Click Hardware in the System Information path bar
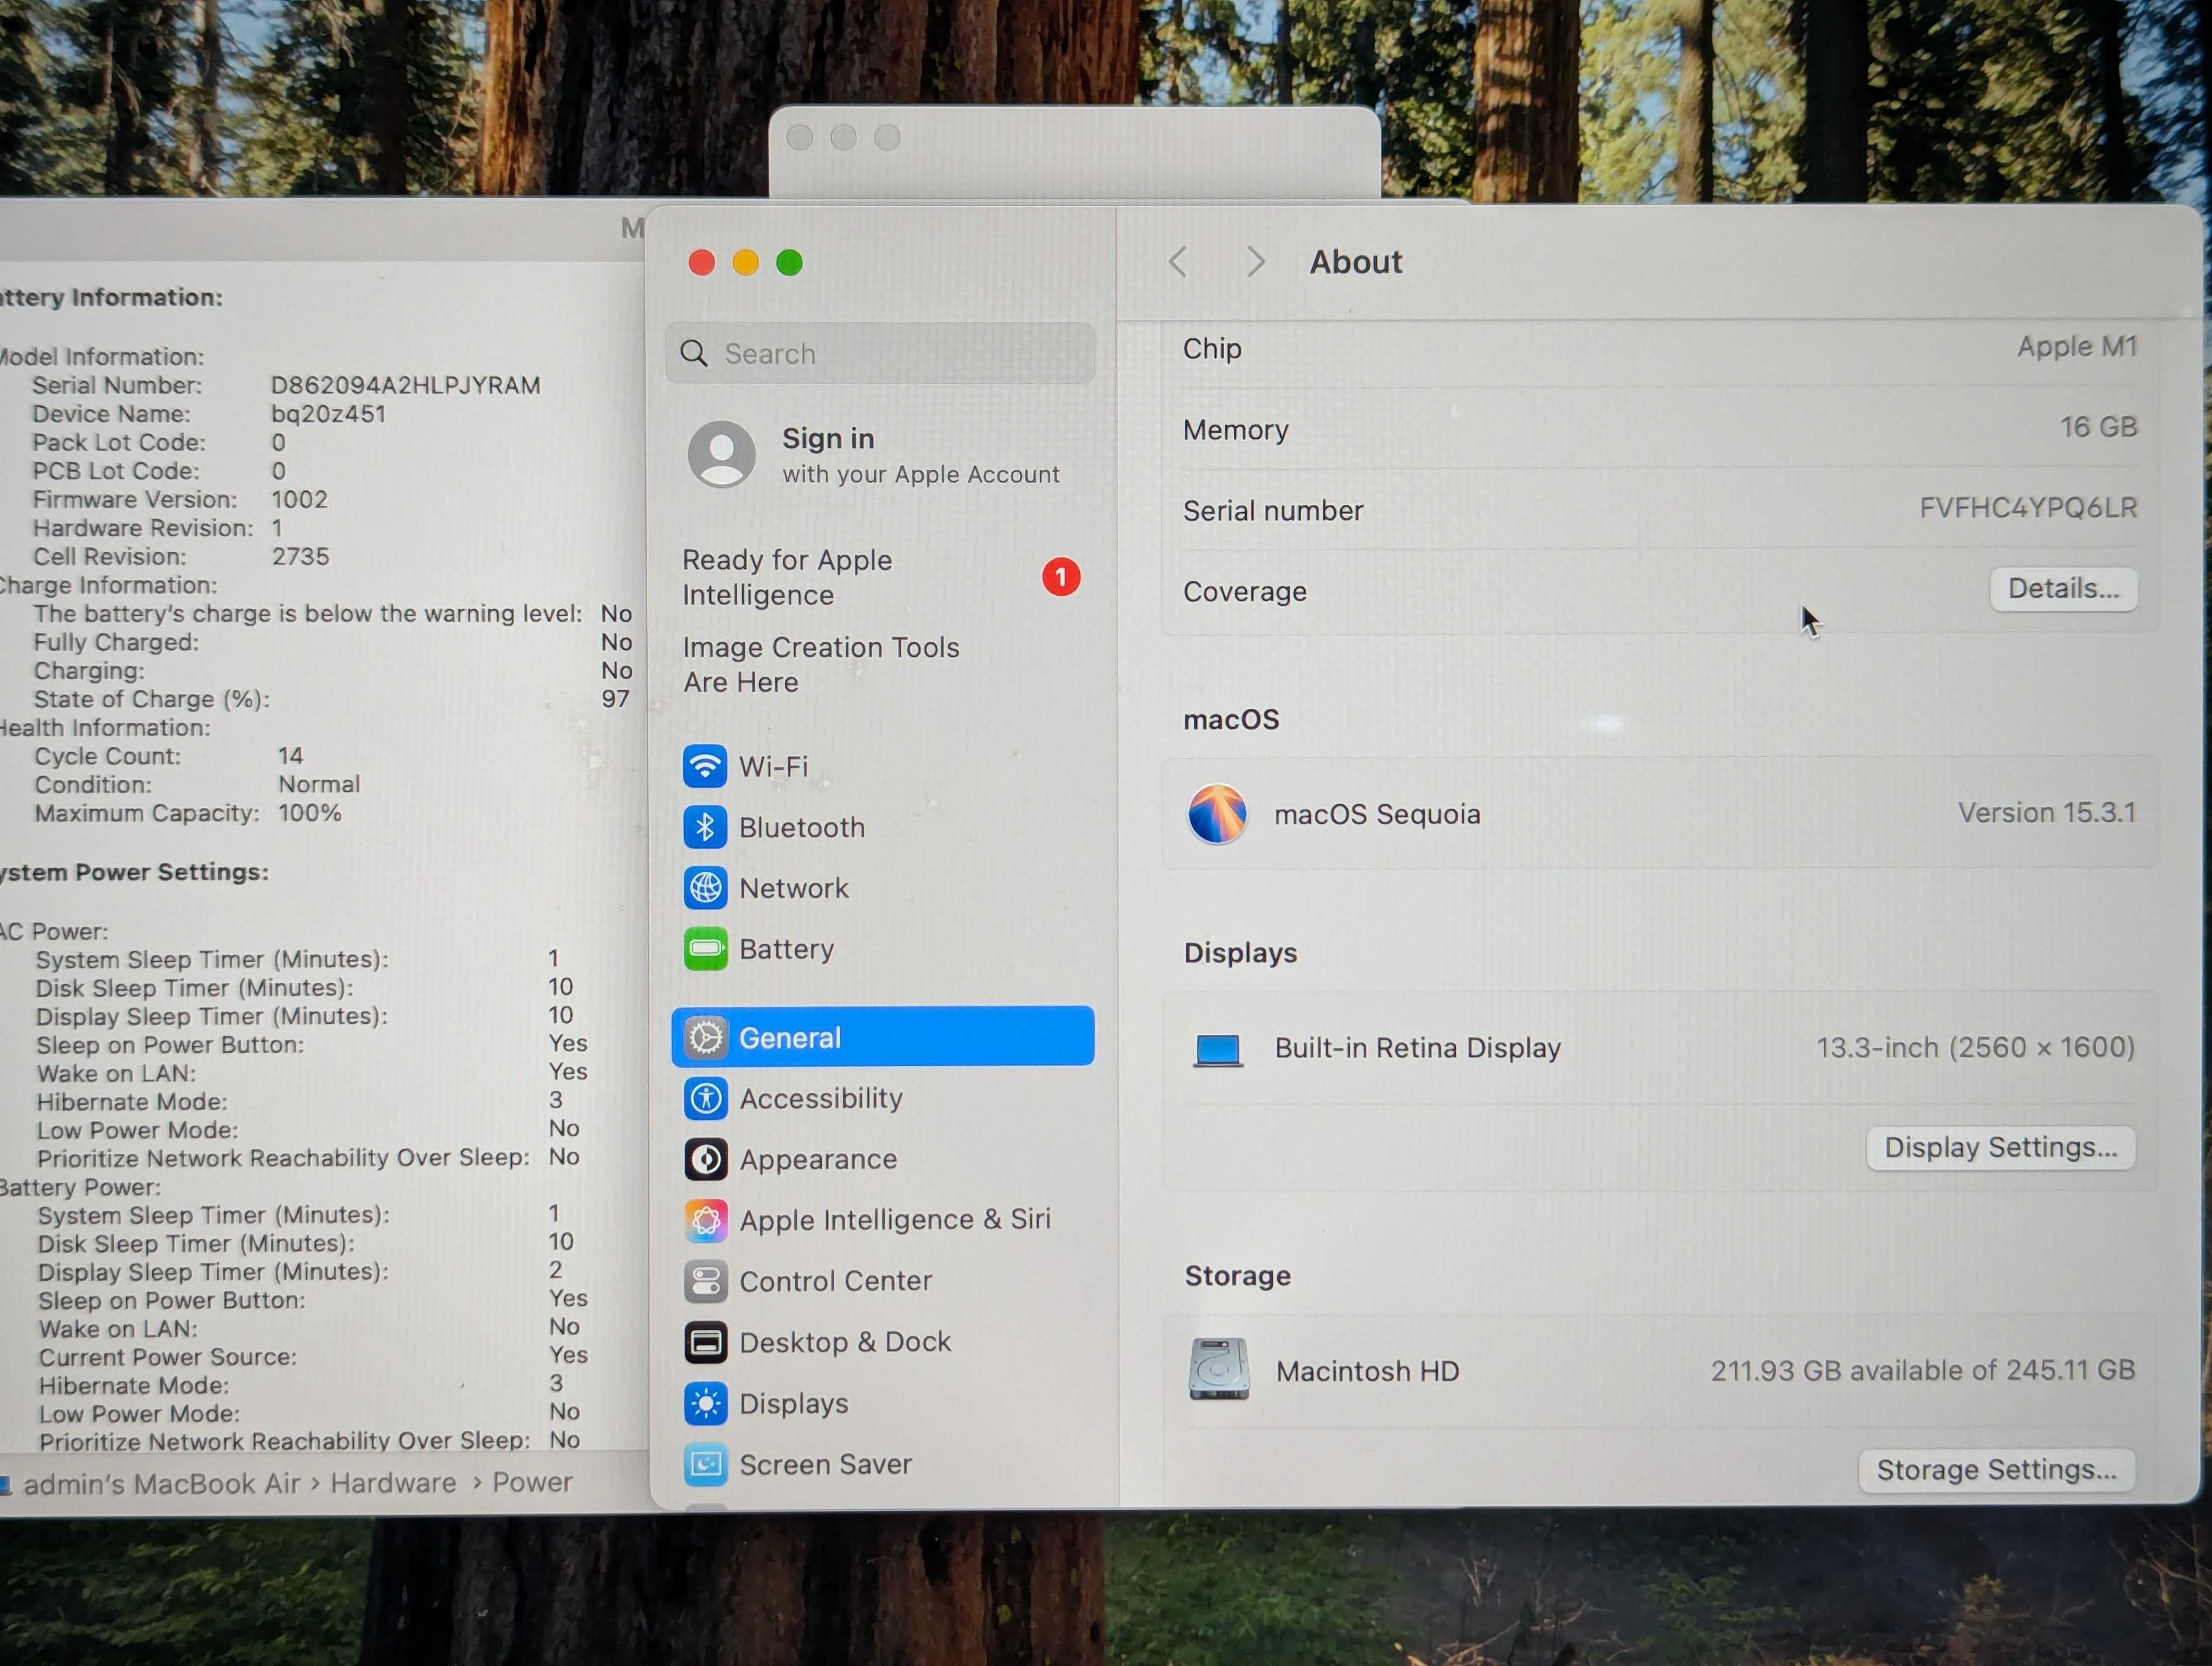The image size is (2212, 1666). click(393, 1482)
